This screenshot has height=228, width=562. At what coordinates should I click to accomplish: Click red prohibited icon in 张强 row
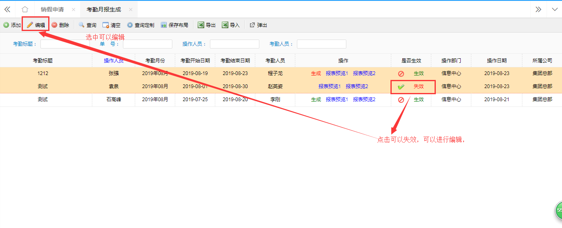(401, 74)
